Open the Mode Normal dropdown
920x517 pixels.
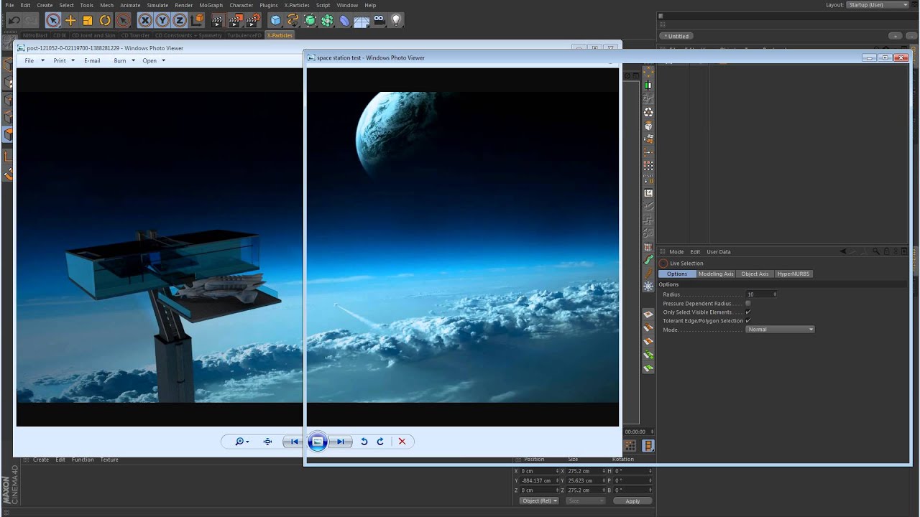click(x=780, y=330)
